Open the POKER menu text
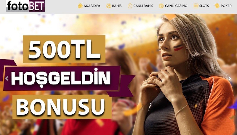The image size is (237, 135). click(x=226, y=6)
